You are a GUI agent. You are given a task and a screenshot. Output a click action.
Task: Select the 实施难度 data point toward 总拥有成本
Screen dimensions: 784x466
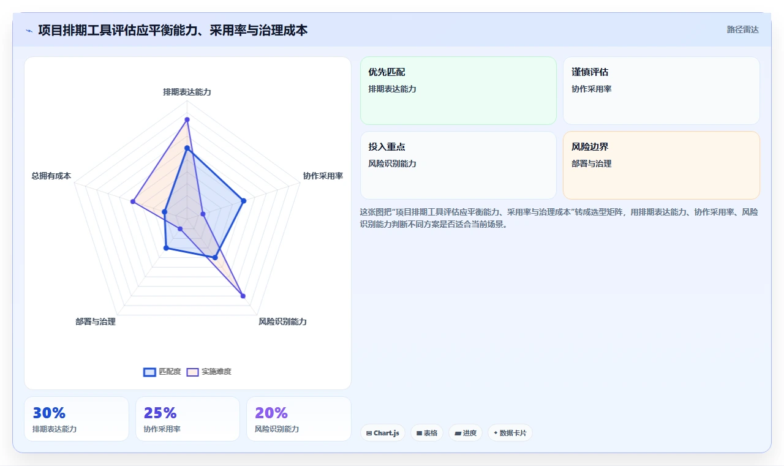pyautogui.click(x=133, y=201)
